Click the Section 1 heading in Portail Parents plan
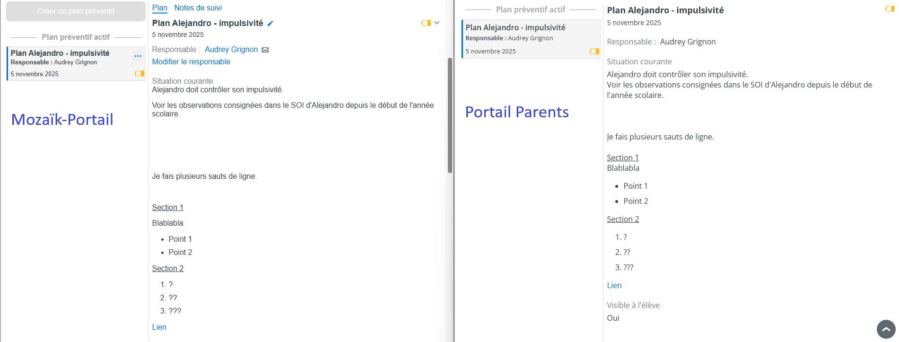Viewport: 899px width, 342px height. pyautogui.click(x=623, y=158)
